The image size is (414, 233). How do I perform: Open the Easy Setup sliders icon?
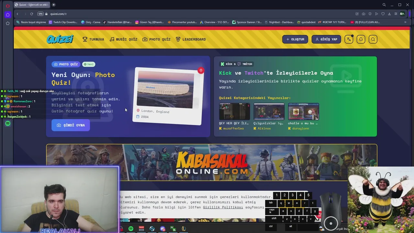[x=396, y=14]
